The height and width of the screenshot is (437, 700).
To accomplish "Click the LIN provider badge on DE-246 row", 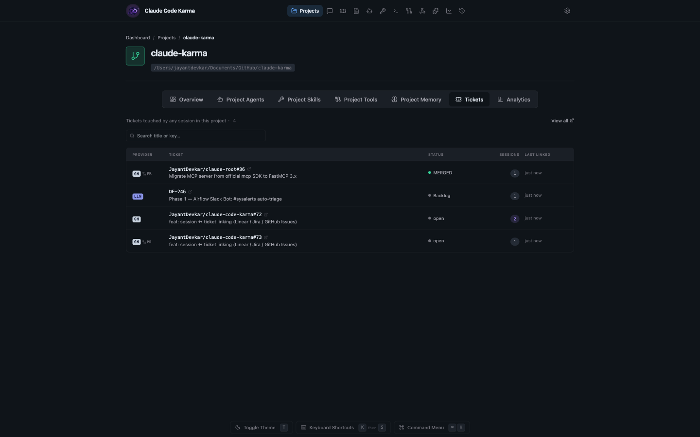I will (x=138, y=196).
